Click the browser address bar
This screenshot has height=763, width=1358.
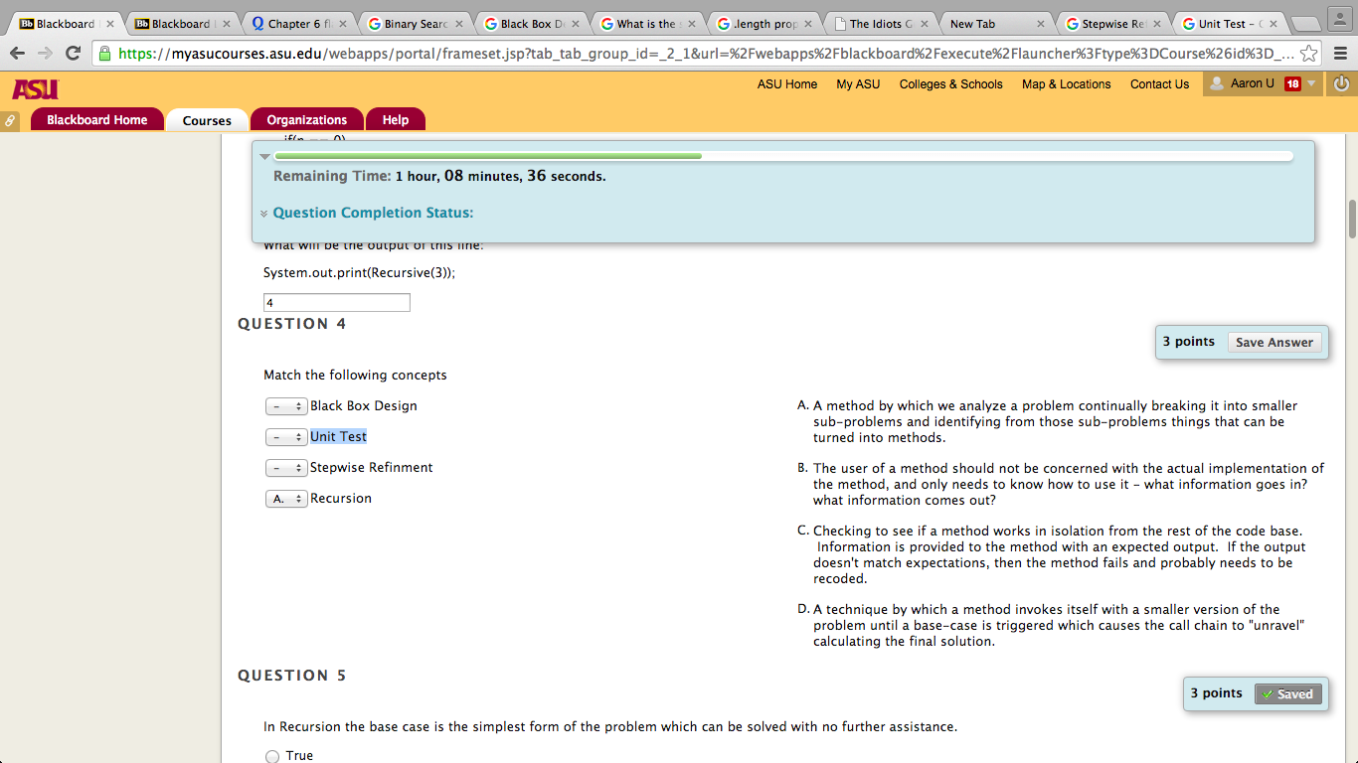pyautogui.click(x=706, y=54)
